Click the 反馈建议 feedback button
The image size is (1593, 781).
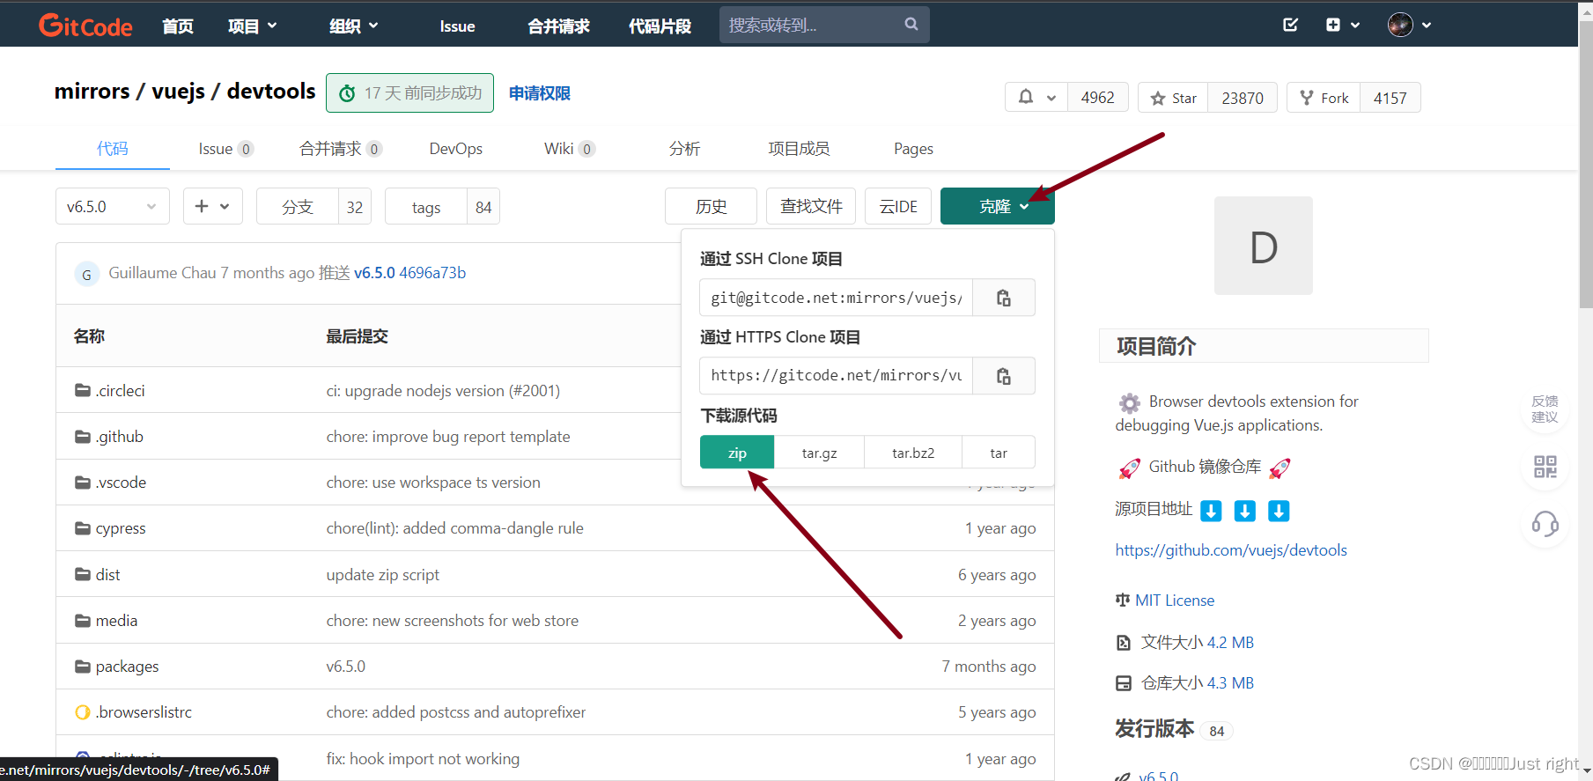pos(1545,409)
